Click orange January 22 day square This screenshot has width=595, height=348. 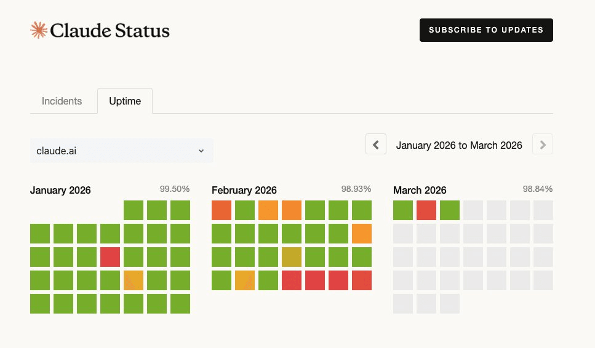[134, 280]
